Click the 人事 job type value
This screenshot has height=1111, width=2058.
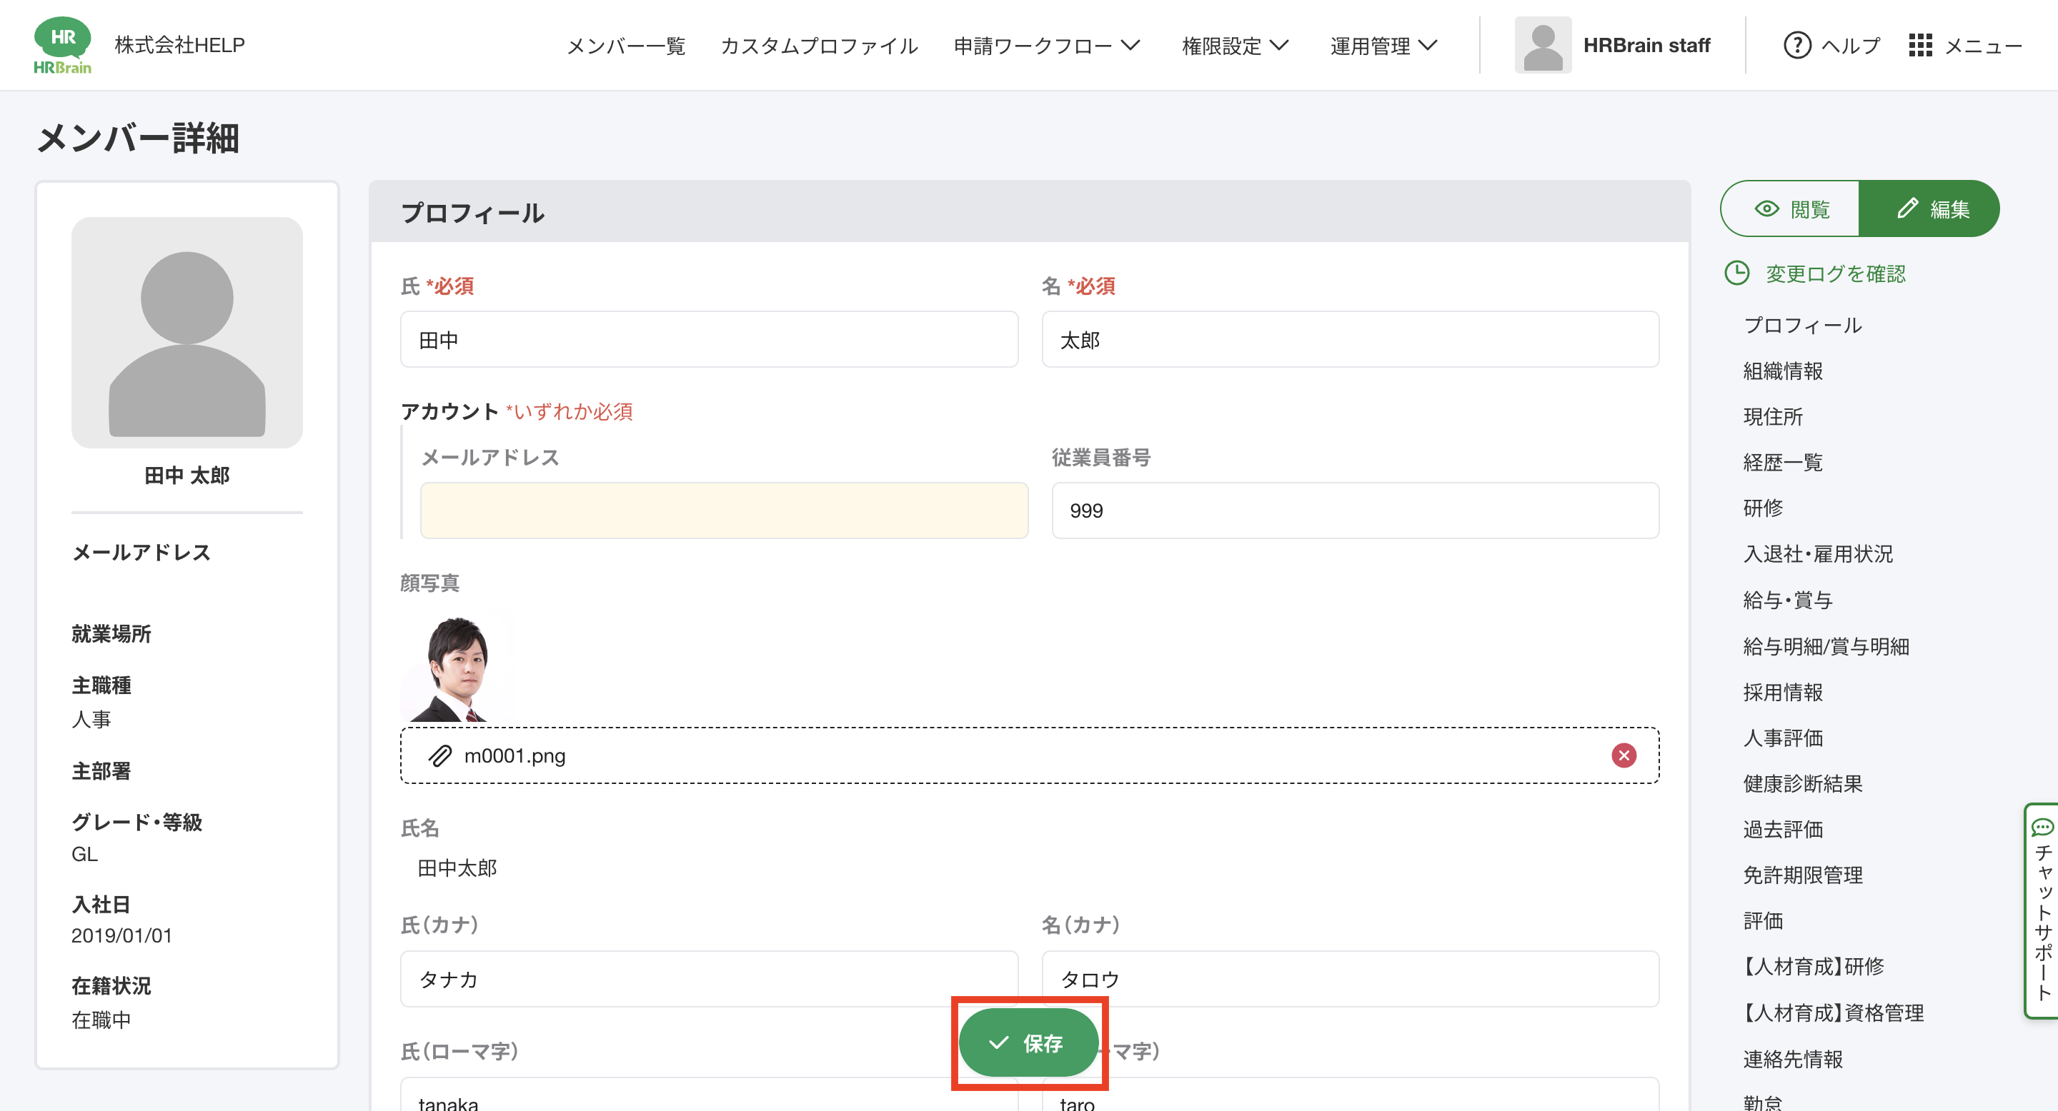pyautogui.click(x=91, y=718)
